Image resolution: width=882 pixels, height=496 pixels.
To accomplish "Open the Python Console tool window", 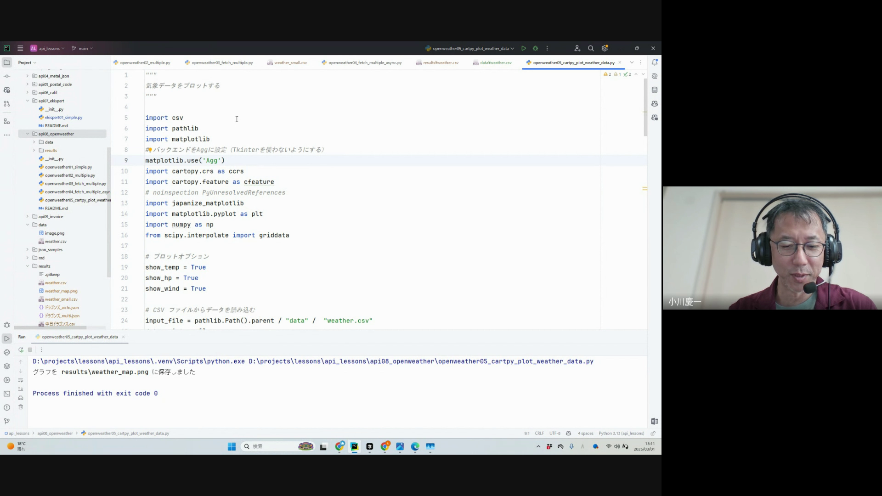I will [7, 353].
